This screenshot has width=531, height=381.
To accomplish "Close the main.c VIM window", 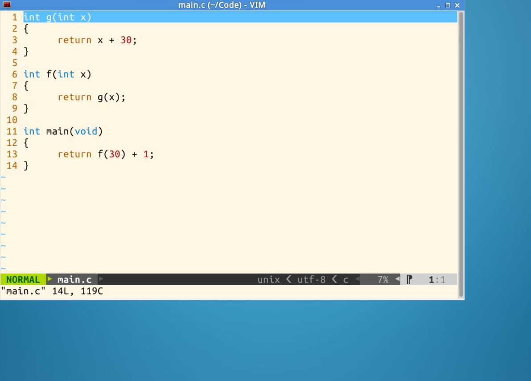I will pos(457,5).
